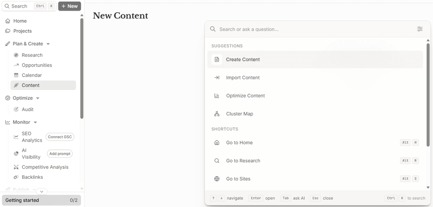Image resolution: width=433 pixels, height=207 pixels.
Task: Click the Connect GSC button
Action: tap(60, 137)
